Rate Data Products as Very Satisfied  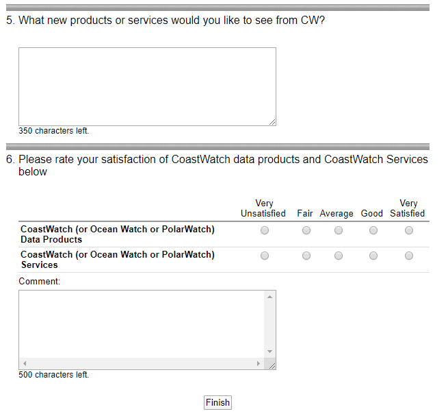point(409,230)
